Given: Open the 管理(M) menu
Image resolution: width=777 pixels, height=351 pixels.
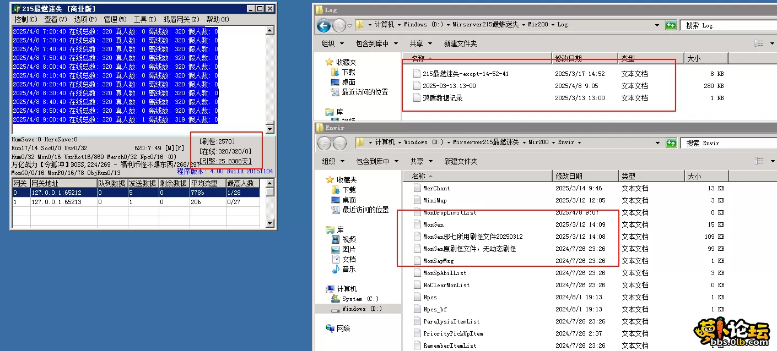Looking at the screenshot, I should [115, 19].
